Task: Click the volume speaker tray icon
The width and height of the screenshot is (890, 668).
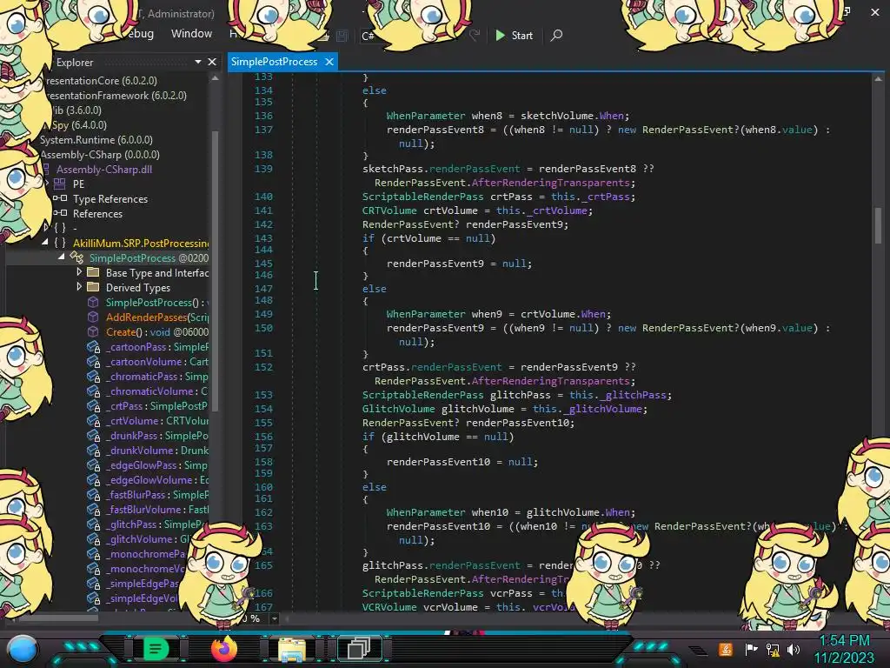Action: 794,649
